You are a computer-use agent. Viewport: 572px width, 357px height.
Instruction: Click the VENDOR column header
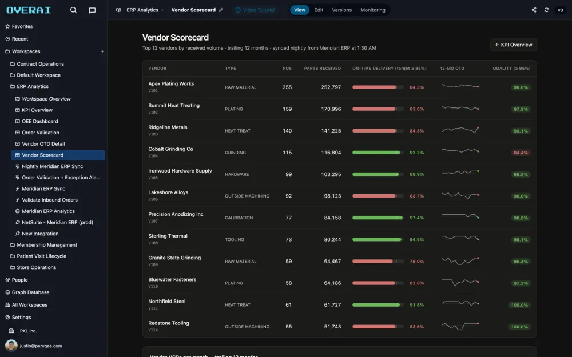coord(157,69)
